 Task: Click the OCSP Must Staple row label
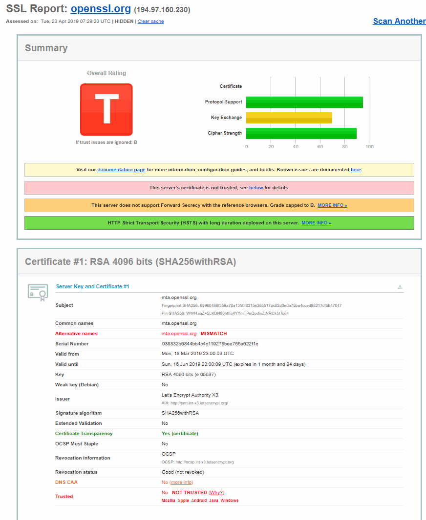(77, 444)
